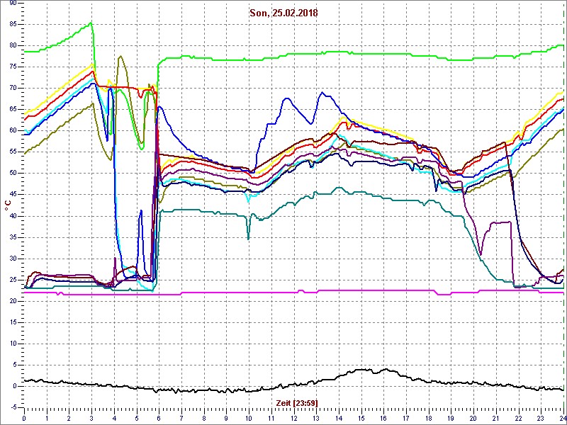Select the "85" temperature axis value
This screenshot has width=567, height=425.
12,25
